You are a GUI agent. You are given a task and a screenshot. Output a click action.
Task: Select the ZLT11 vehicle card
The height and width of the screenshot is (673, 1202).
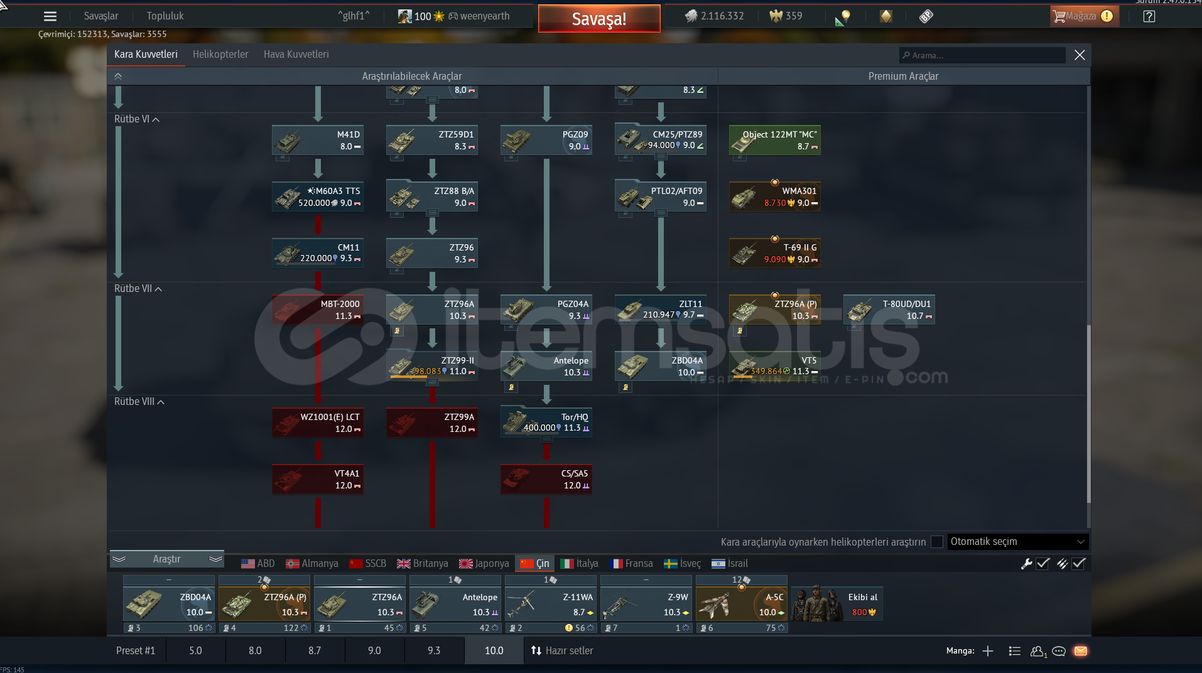(x=661, y=310)
